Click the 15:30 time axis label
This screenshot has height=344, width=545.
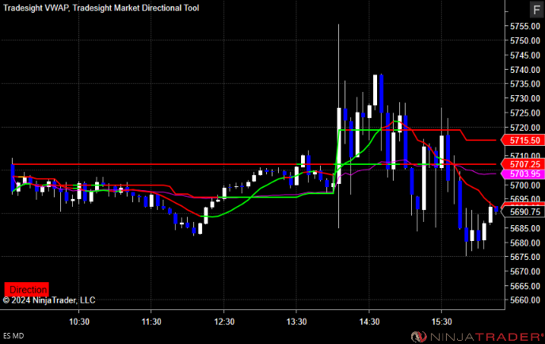coord(441,321)
